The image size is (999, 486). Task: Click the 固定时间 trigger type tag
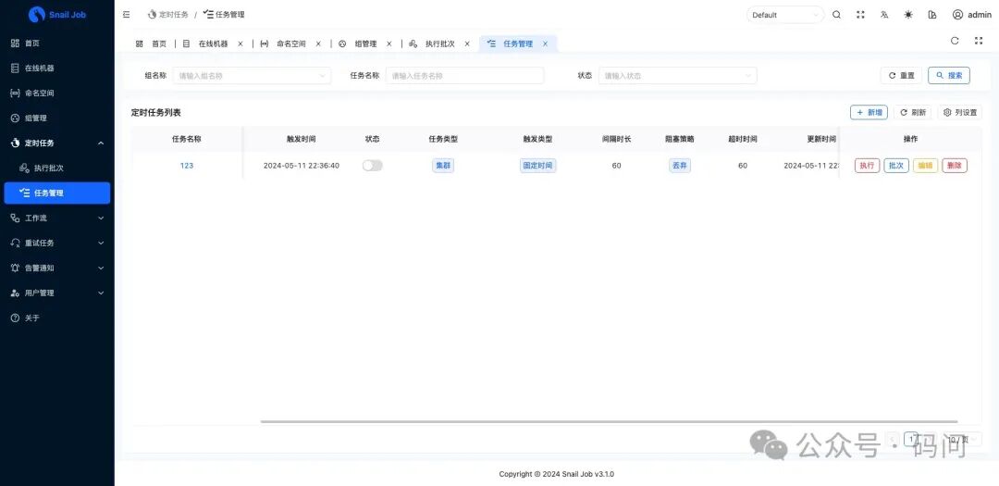537,165
